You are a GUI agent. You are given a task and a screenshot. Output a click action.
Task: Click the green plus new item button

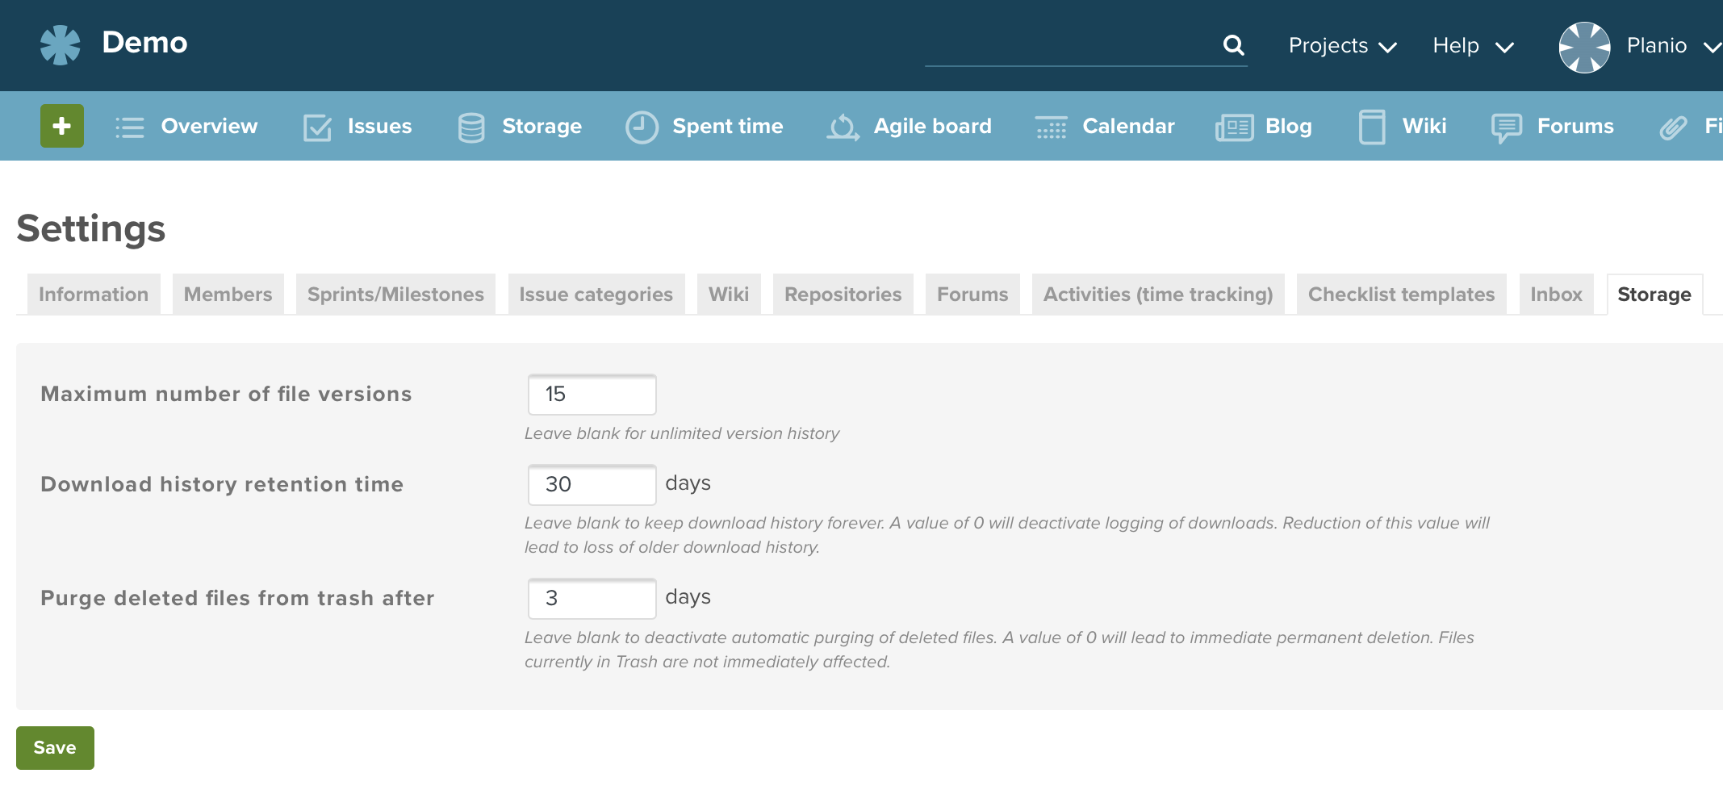tap(62, 126)
